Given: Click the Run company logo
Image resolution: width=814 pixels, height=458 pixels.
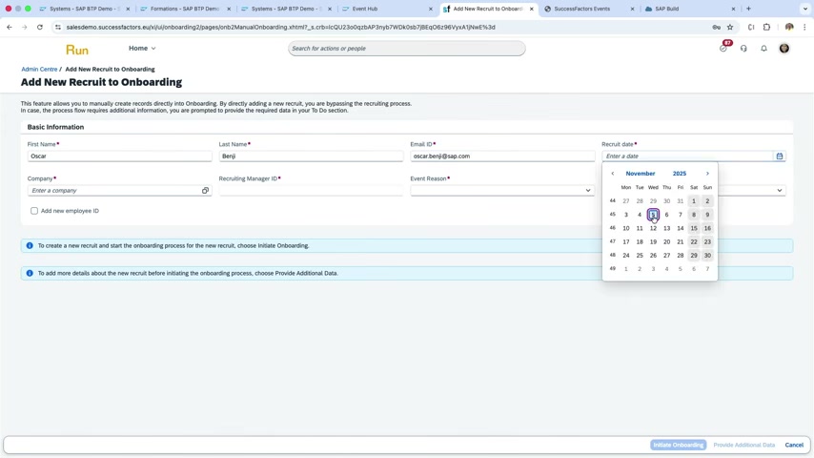Looking at the screenshot, I should (x=77, y=50).
